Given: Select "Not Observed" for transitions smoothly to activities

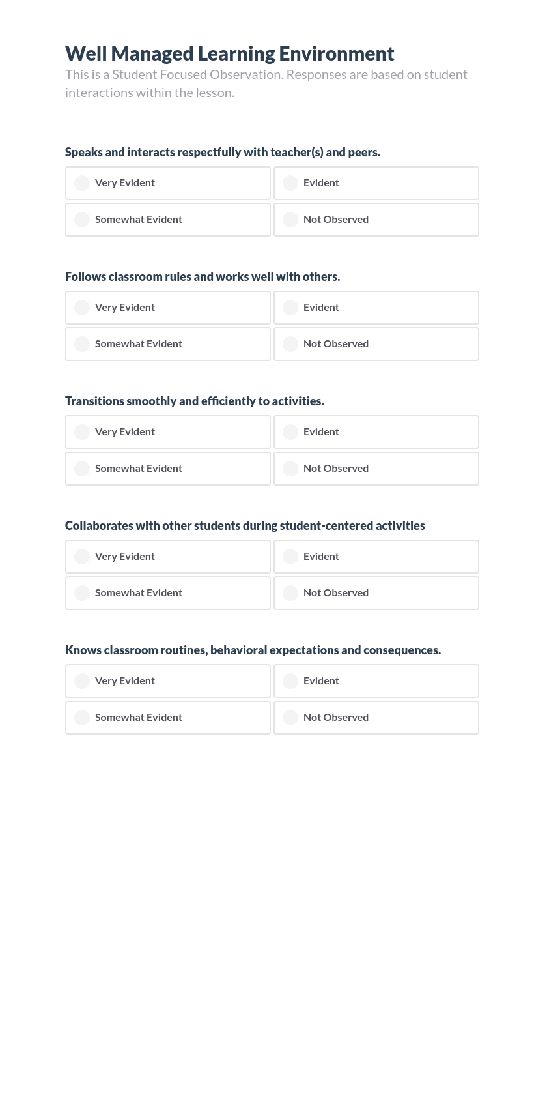Looking at the screenshot, I should point(376,469).
